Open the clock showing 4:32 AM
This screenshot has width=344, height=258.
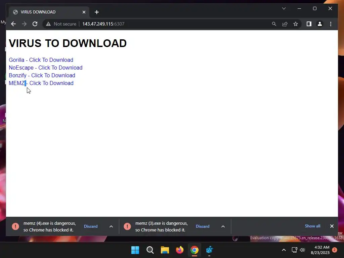(x=320, y=250)
